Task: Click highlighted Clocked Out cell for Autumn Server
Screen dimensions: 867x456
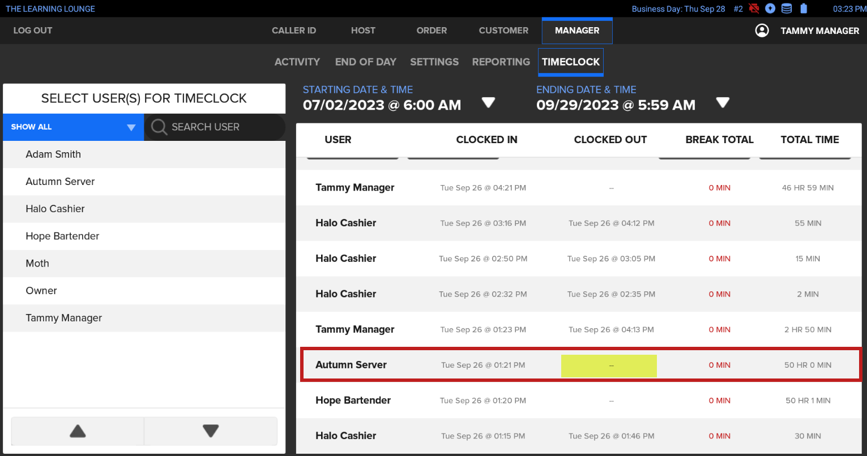Action: click(x=609, y=366)
